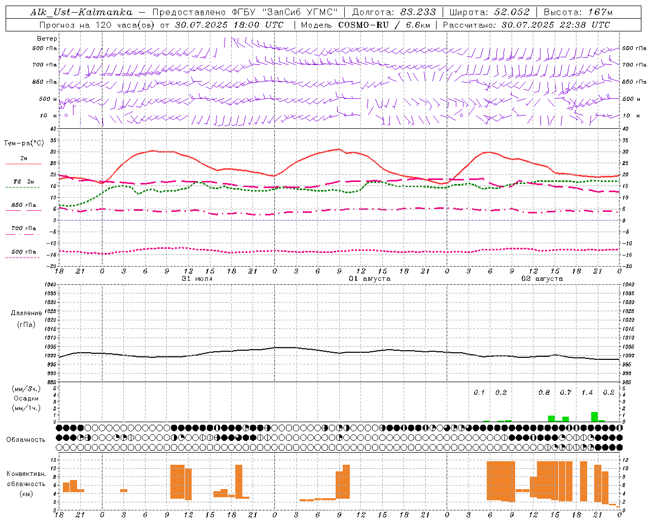Click the precipitation amount 0.7

pyautogui.click(x=565, y=393)
